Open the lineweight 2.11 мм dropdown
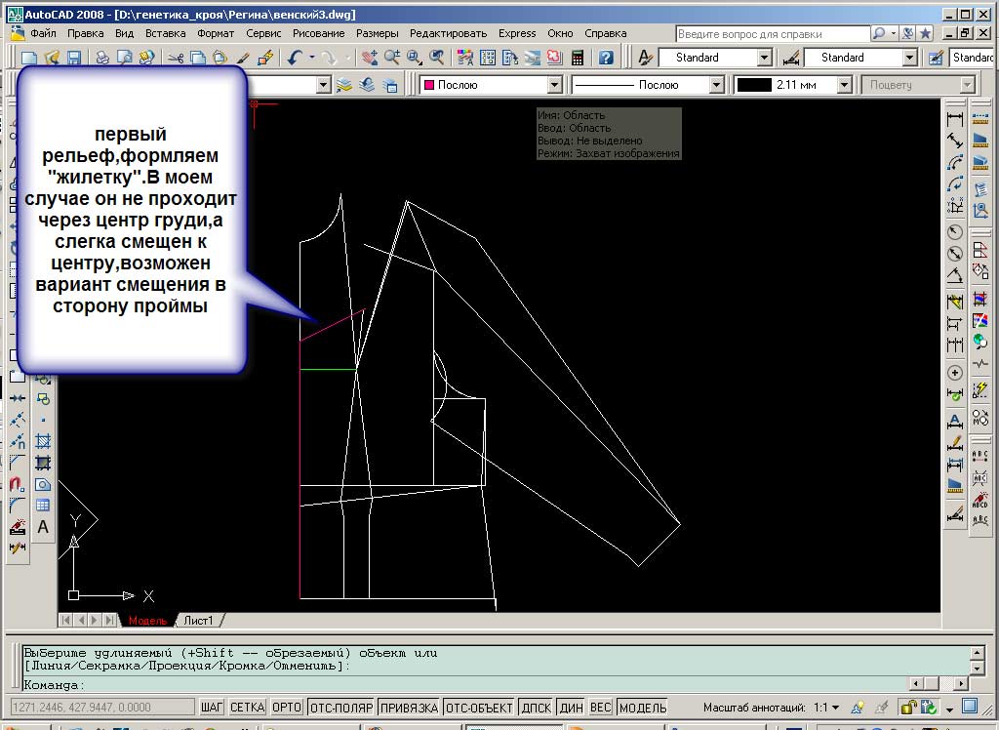The image size is (999, 730). [x=845, y=85]
